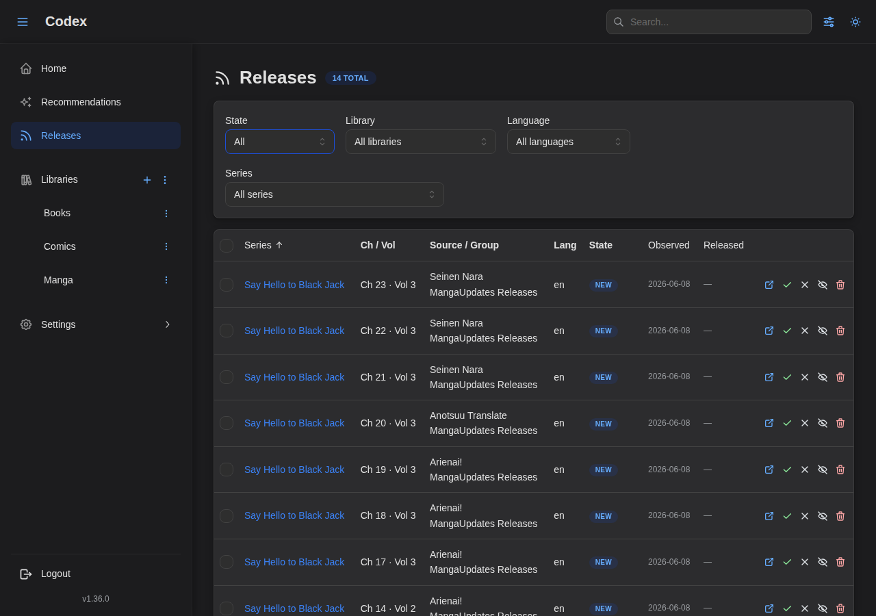The image size is (876, 616).
Task: Delete the Ch 22 release
Action: coord(840,331)
